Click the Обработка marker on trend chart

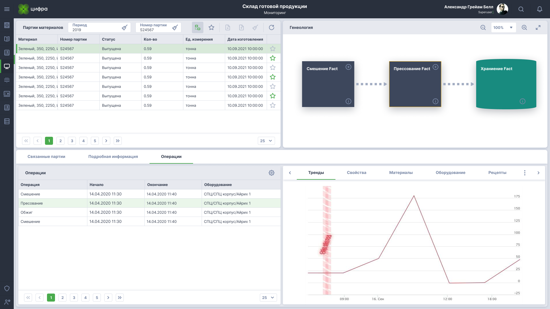pos(326,244)
